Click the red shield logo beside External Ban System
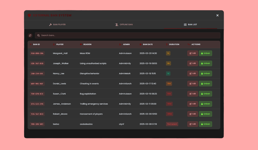This screenshot has height=150, width=258. pyautogui.click(x=29, y=15)
